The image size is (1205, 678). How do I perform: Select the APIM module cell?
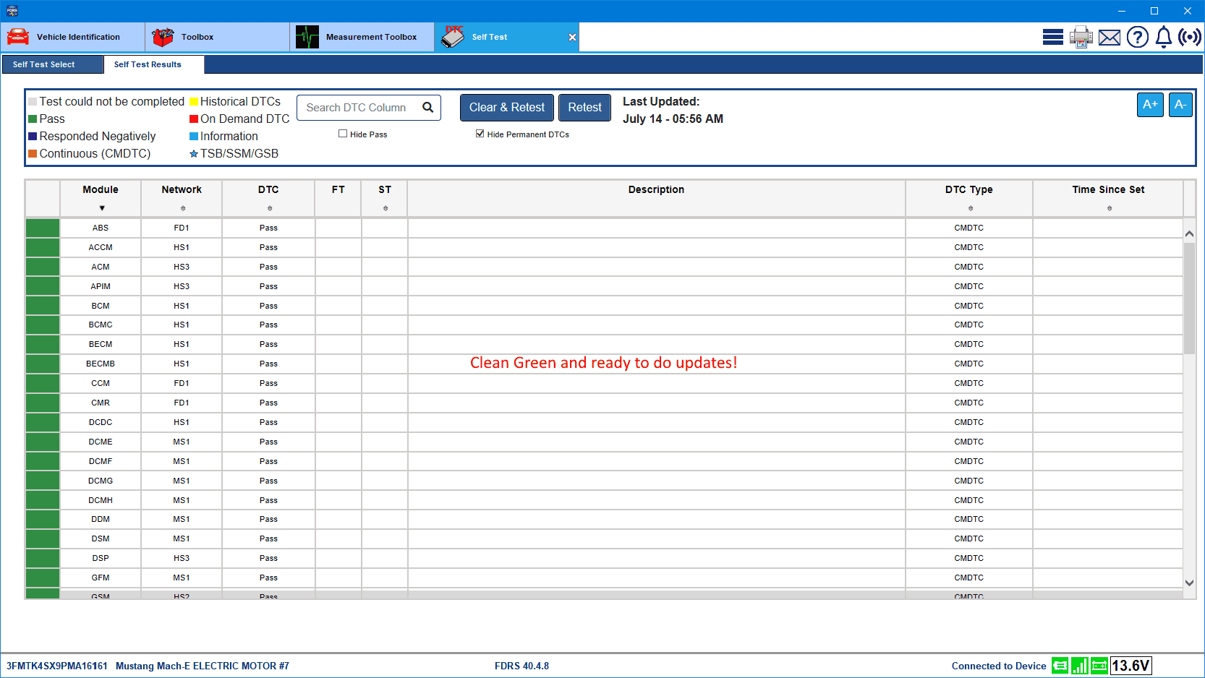[101, 286]
